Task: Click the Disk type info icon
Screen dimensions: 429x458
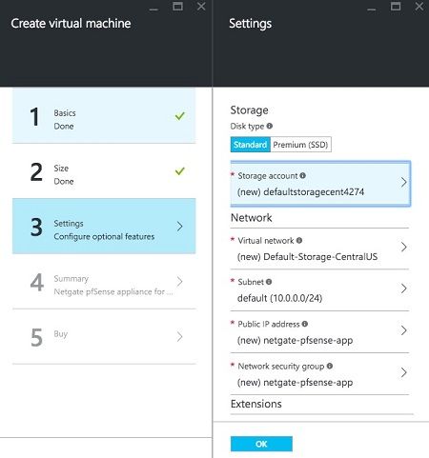Action: (x=270, y=126)
